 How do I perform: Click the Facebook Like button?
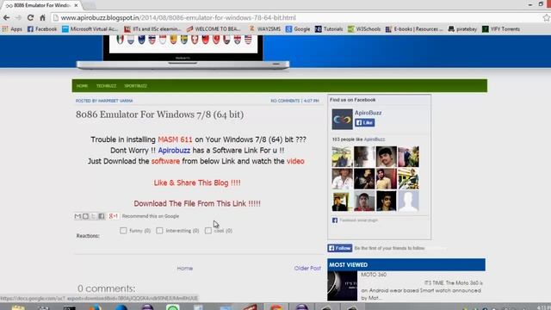pos(365,122)
